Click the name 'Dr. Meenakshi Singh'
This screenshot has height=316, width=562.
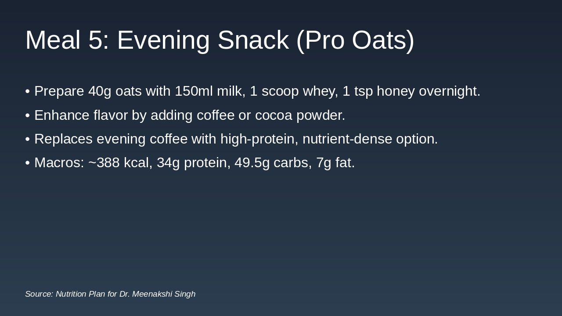(x=157, y=294)
